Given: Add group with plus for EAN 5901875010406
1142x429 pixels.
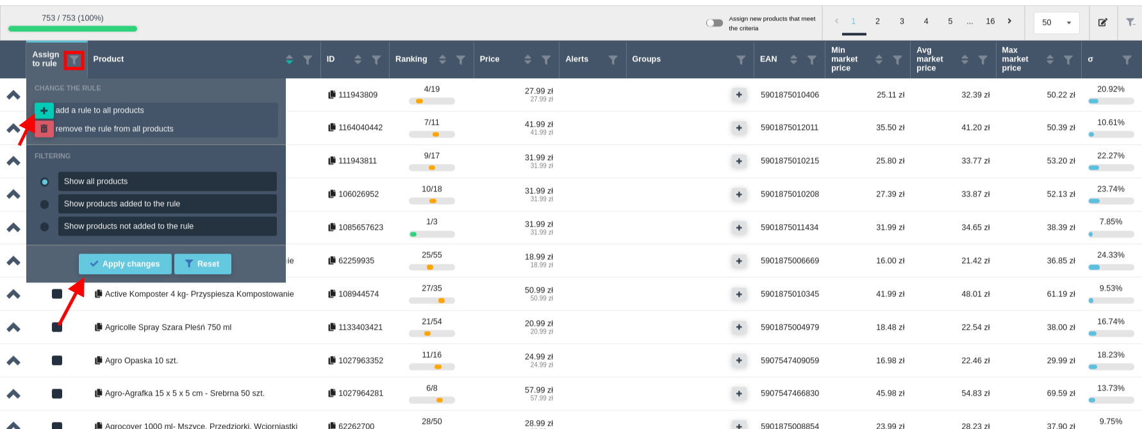Looking at the screenshot, I should click(739, 95).
